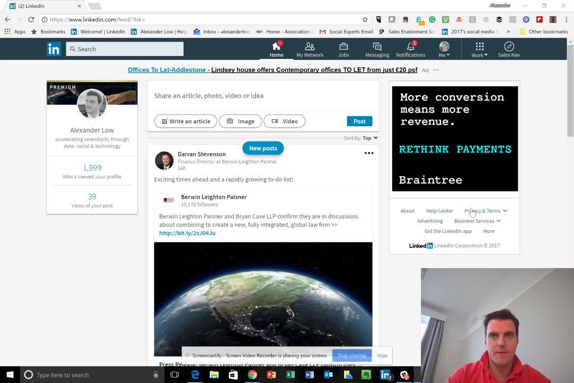574x383 pixels.
Task: Open Task View in taskbar
Action: (x=175, y=374)
